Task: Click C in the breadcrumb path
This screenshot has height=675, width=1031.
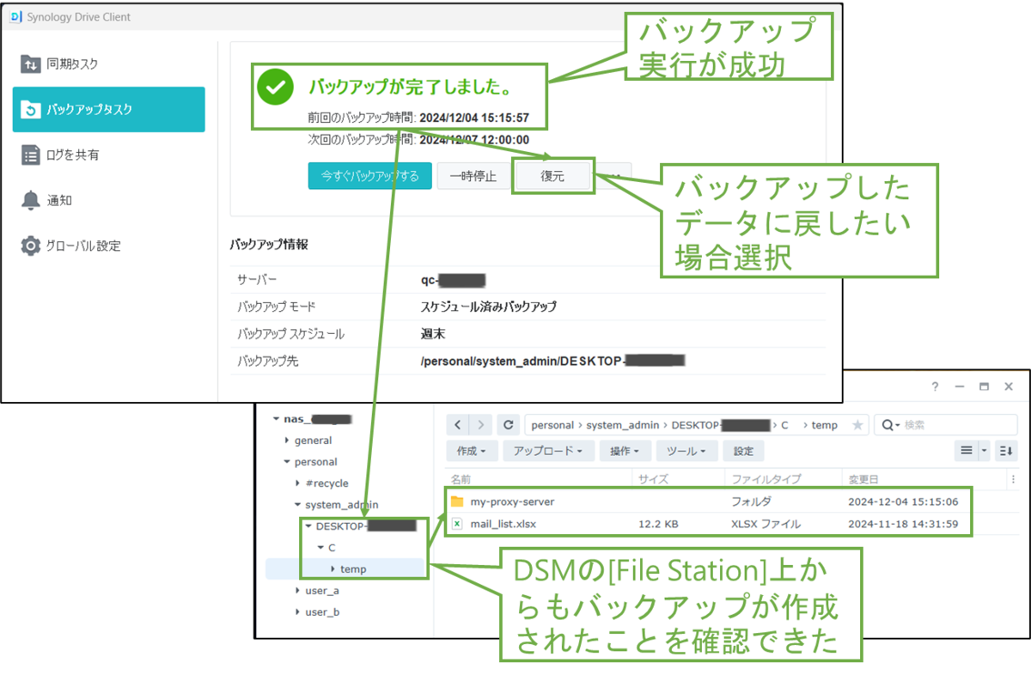Action: coord(784,425)
